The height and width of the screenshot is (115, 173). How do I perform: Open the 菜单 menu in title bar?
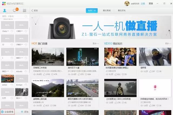click(x=151, y=4)
